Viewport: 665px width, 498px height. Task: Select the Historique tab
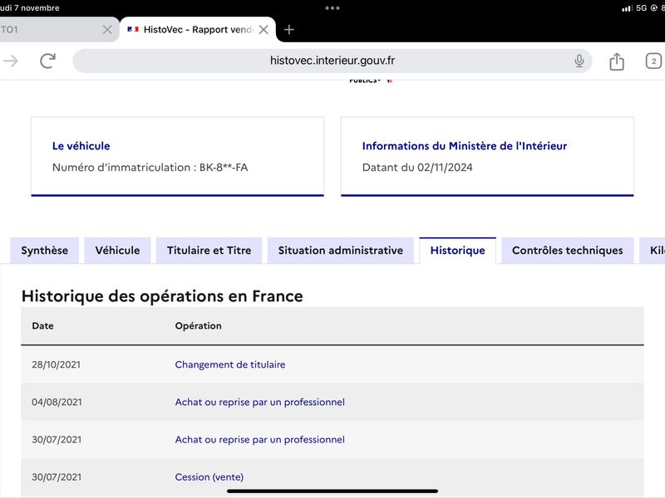(x=458, y=251)
